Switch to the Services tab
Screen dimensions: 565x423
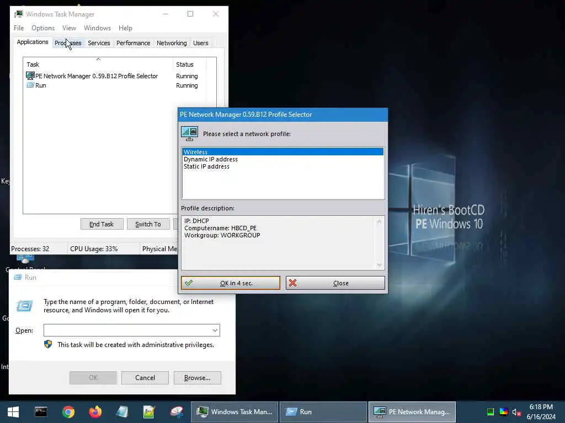(x=99, y=43)
